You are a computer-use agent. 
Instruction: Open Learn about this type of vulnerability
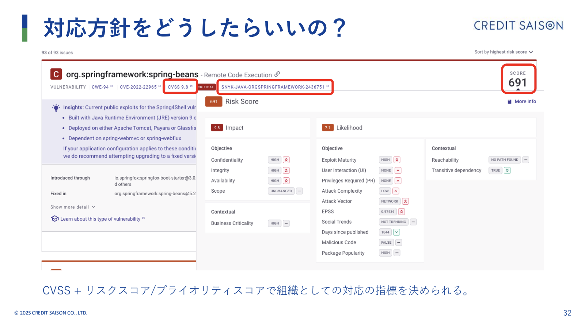(x=102, y=219)
